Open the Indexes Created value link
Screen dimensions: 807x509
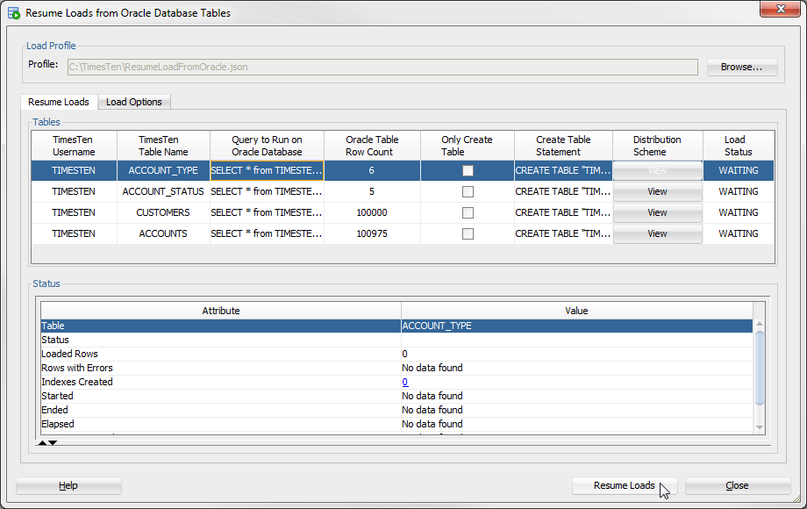pyautogui.click(x=405, y=382)
